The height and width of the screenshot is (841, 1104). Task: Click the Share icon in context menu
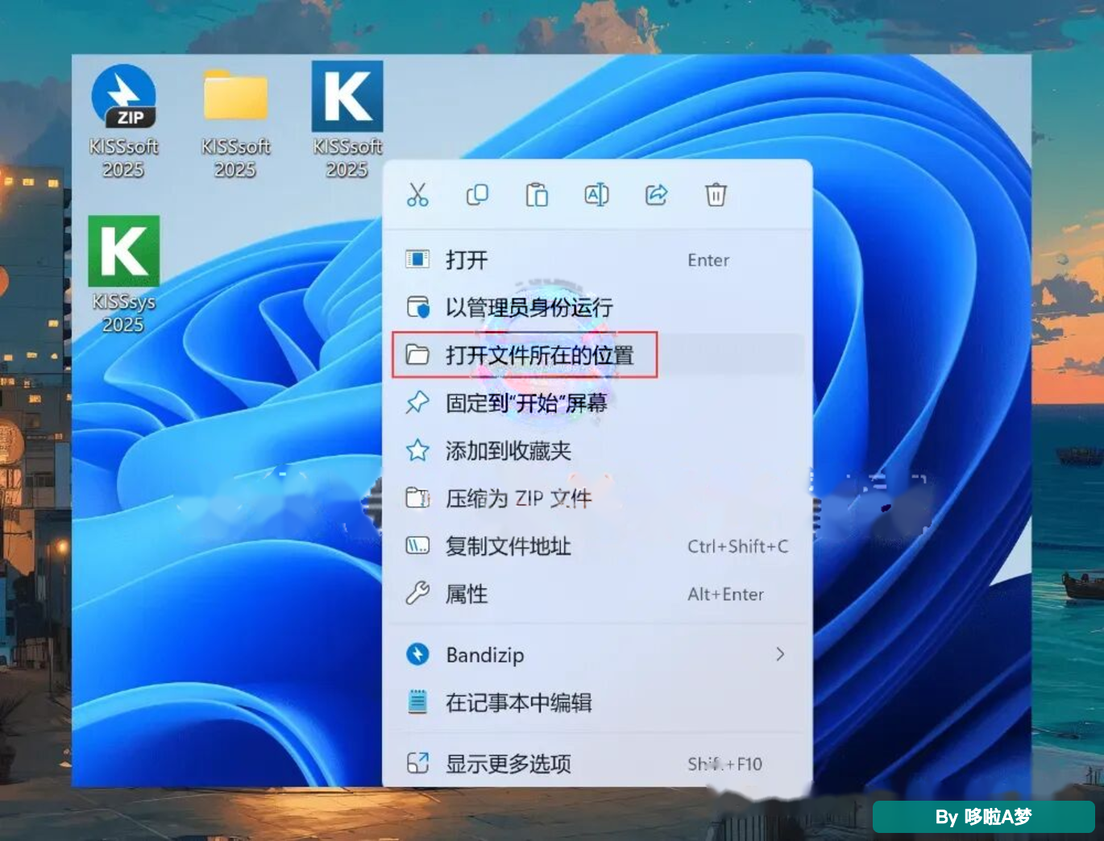(656, 195)
